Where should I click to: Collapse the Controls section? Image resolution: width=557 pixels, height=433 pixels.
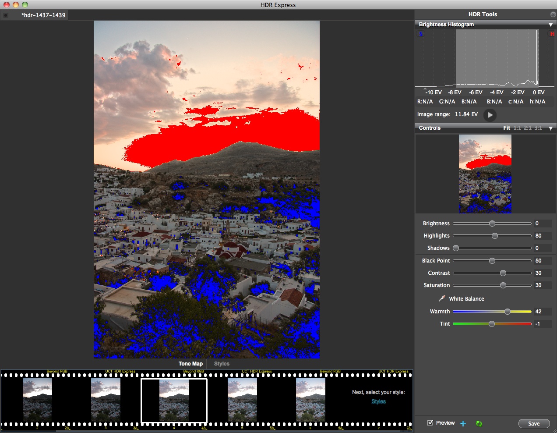pos(550,128)
